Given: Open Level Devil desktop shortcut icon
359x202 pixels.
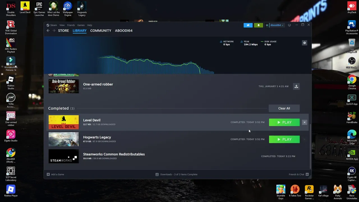Looking at the screenshot, I should [x=25, y=8].
